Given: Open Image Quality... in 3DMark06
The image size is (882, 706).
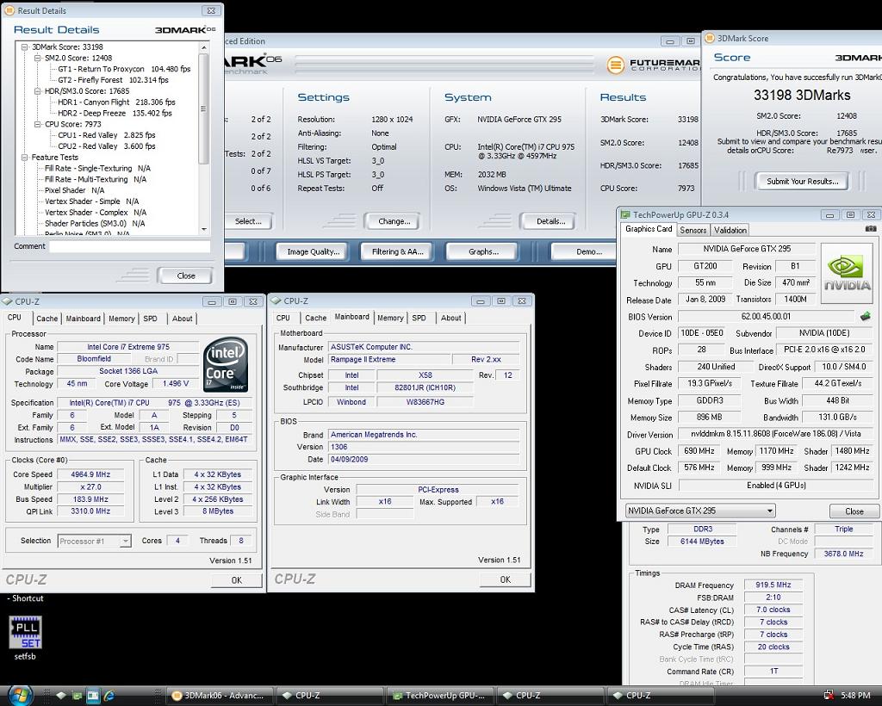Looking at the screenshot, I should [x=314, y=251].
